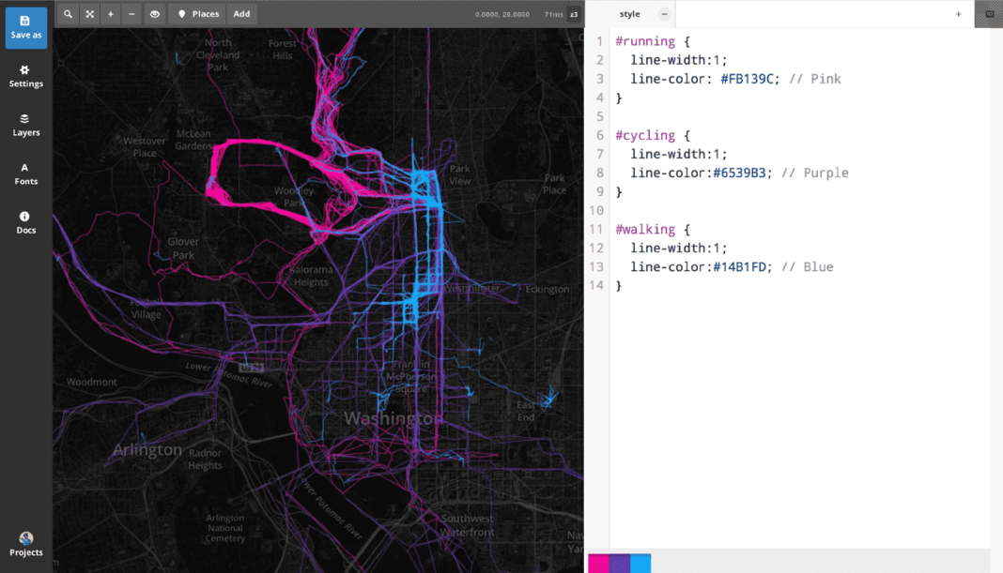Open the Layers panel
1003x573 pixels.
tap(25, 125)
